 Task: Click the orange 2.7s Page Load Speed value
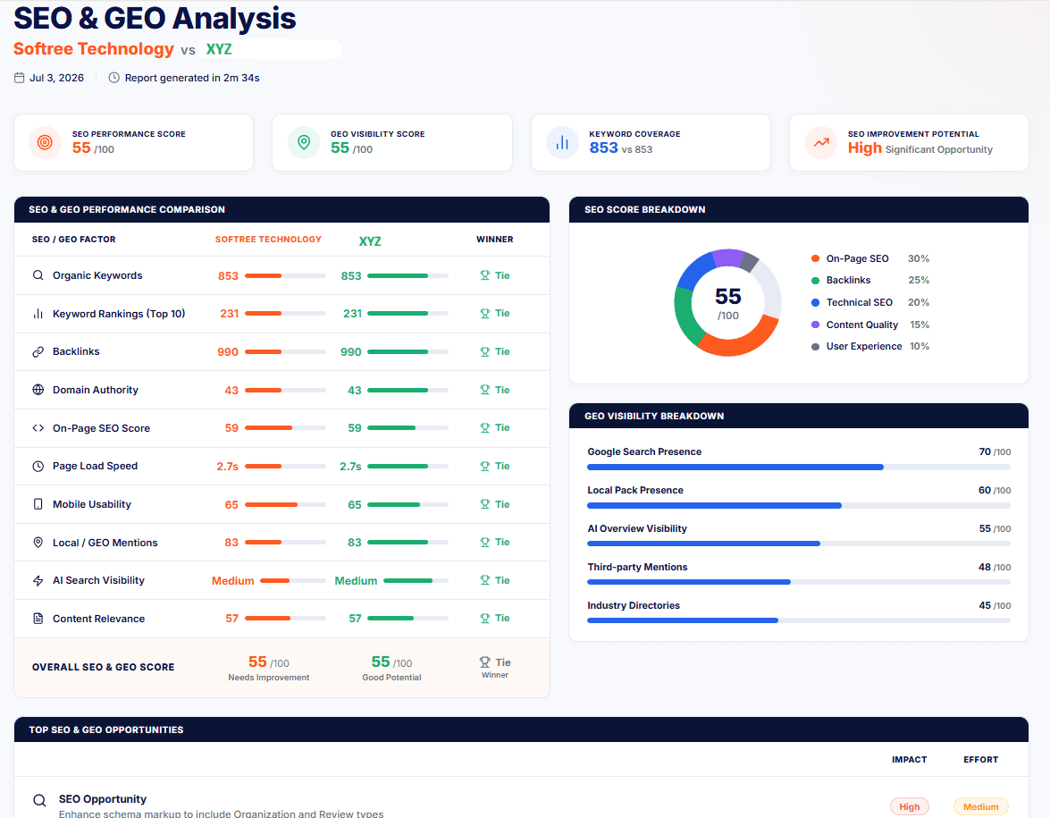pyautogui.click(x=227, y=467)
